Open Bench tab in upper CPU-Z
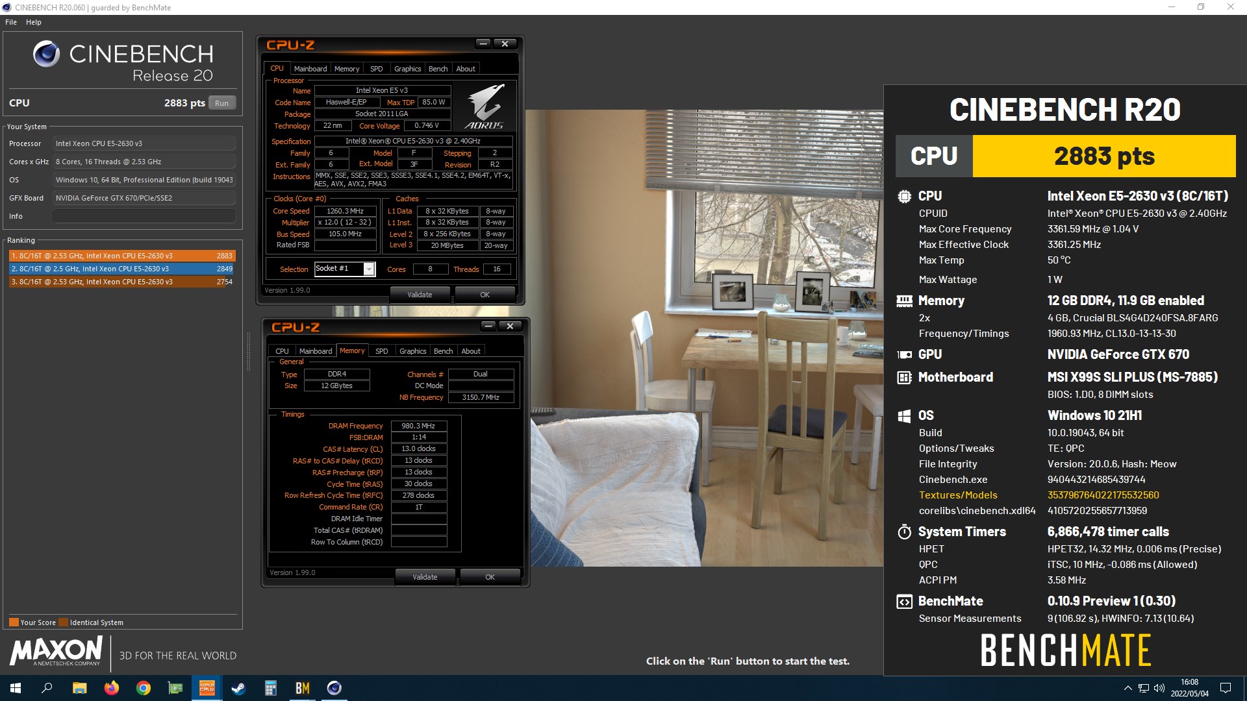This screenshot has height=701, width=1247. tap(438, 69)
